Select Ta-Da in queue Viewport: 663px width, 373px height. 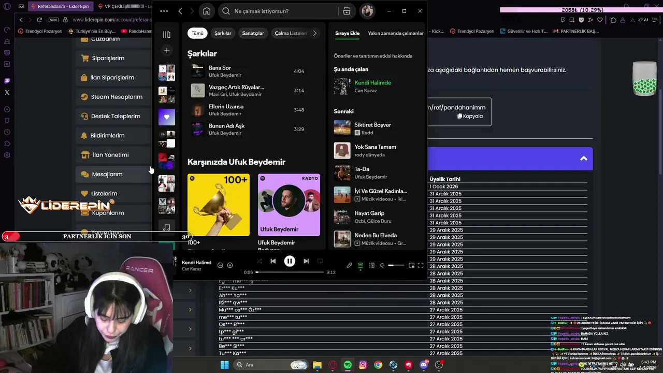coord(377,173)
